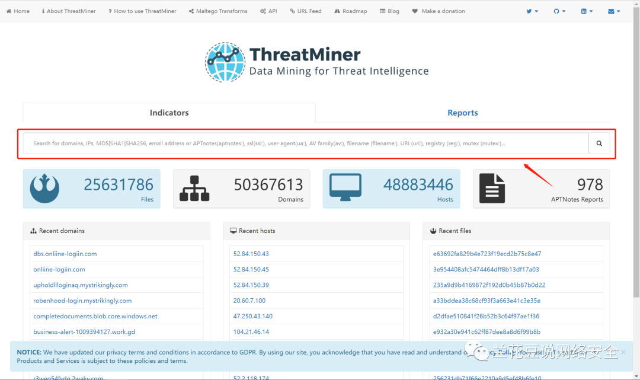This screenshot has width=640, height=380.
Task: Expand the LinkedIn dropdown
Action: click(587, 11)
